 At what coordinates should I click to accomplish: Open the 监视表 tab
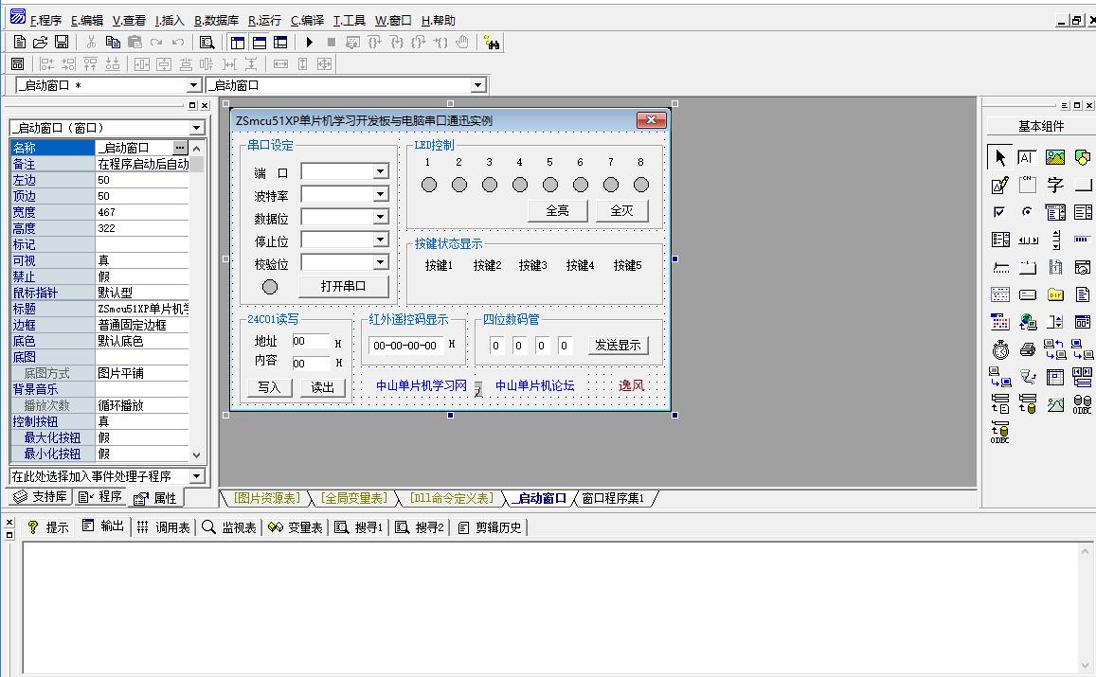[229, 527]
